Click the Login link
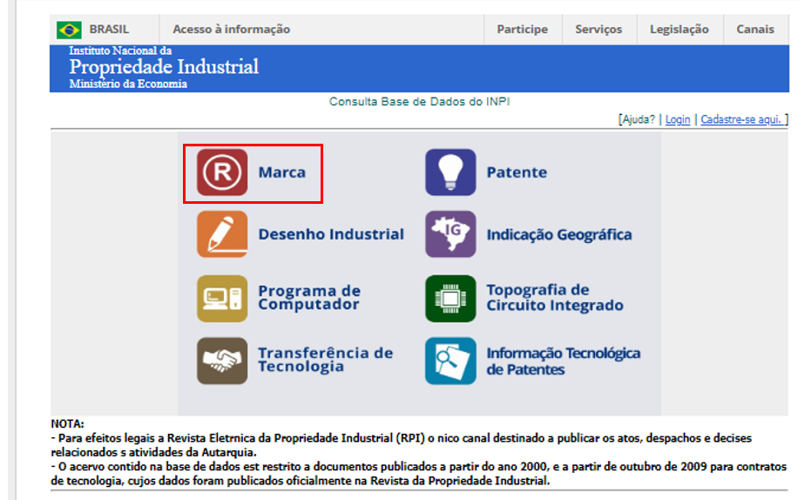This screenshot has width=798, height=500. (x=678, y=119)
